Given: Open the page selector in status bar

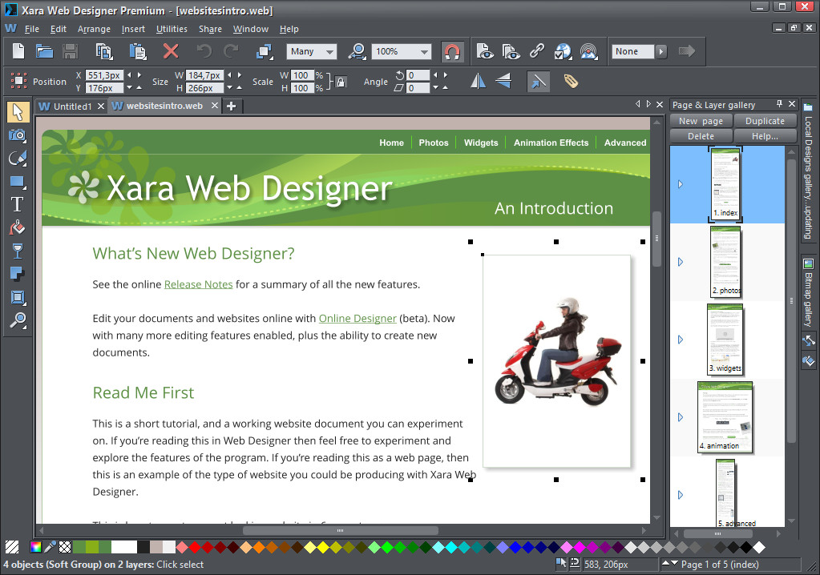Looking at the screenshot, I should pyautogui.click(x=729, y=565).
